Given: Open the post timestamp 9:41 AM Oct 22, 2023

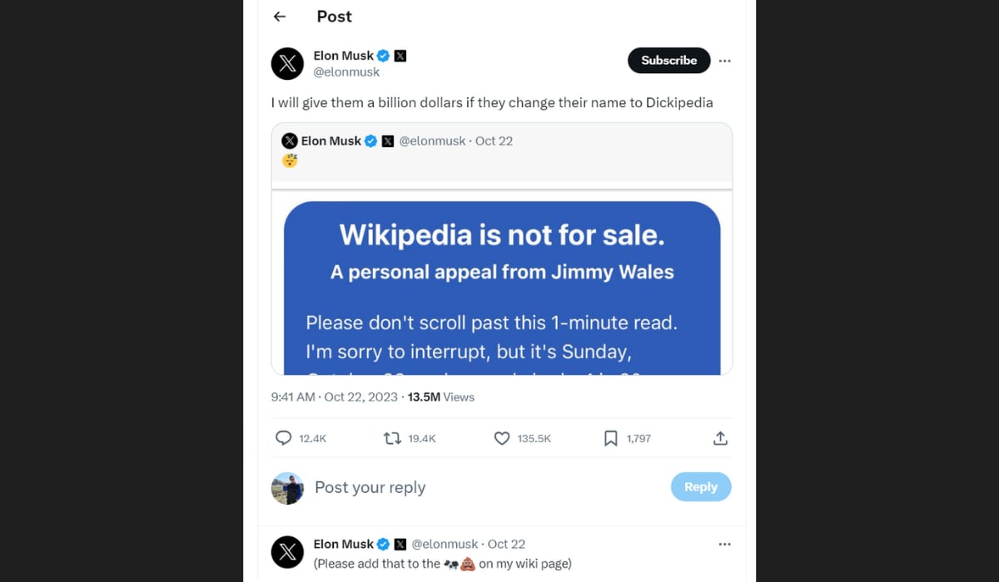Looking at the screenshot, I should (x=334, y=397).
